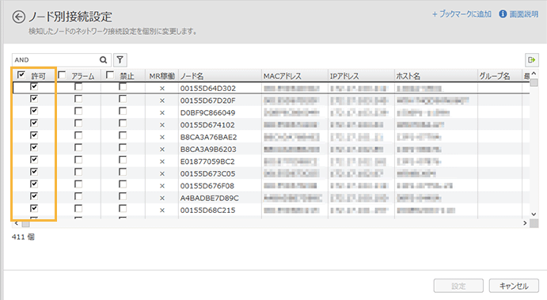
Task: Click the キャンセル button
Action: click(x=514, y=286)
